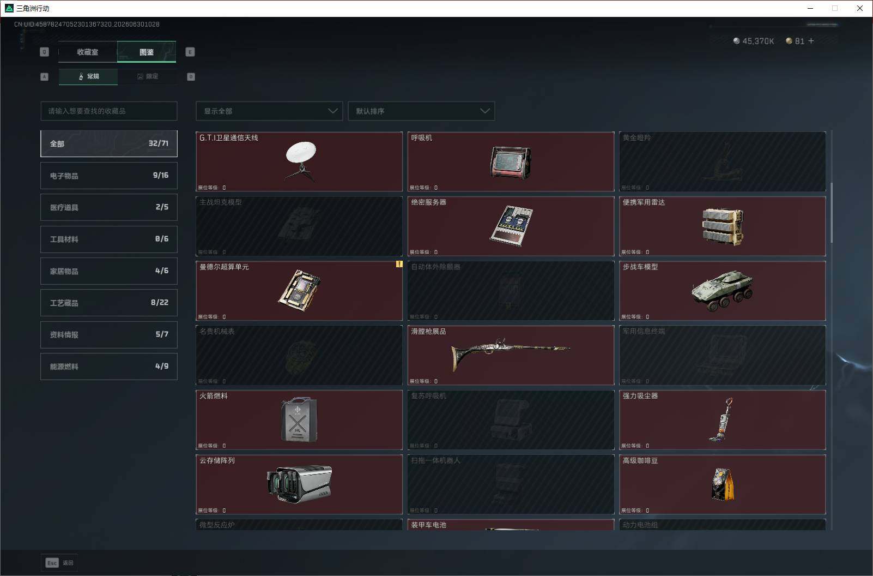Click the 45,370K currency balance
Screen dimensions: 873x576
(754, 41)
